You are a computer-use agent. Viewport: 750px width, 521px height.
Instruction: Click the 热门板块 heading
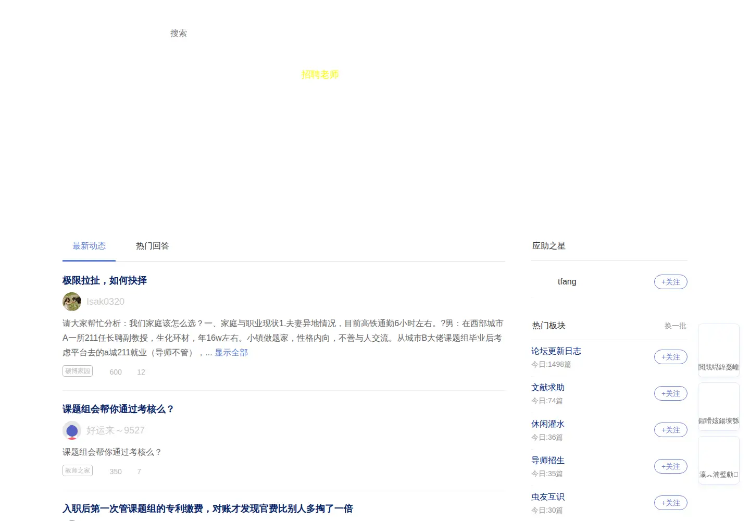pos(549,326)
